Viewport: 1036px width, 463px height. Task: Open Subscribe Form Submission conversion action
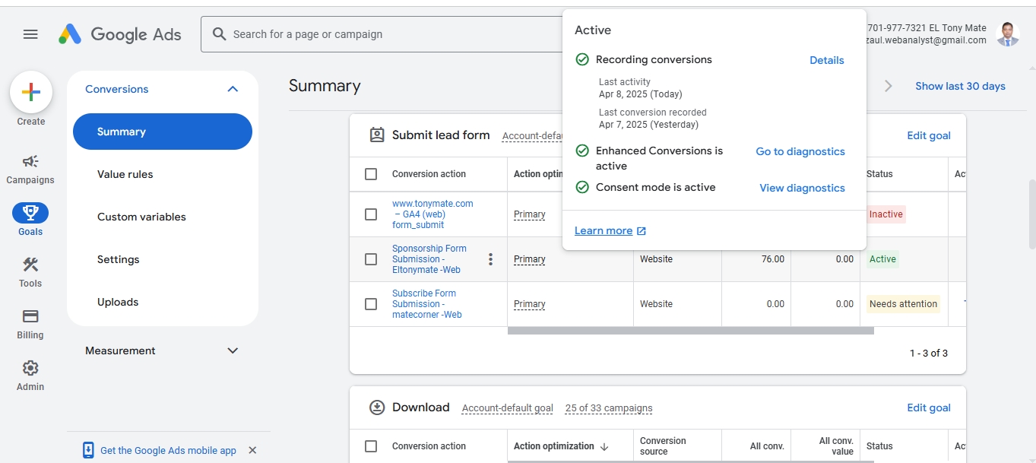click(x=427, y=304)
